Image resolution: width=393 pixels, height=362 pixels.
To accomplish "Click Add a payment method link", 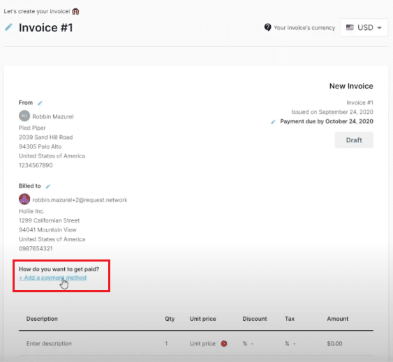I will coord(53,278).
